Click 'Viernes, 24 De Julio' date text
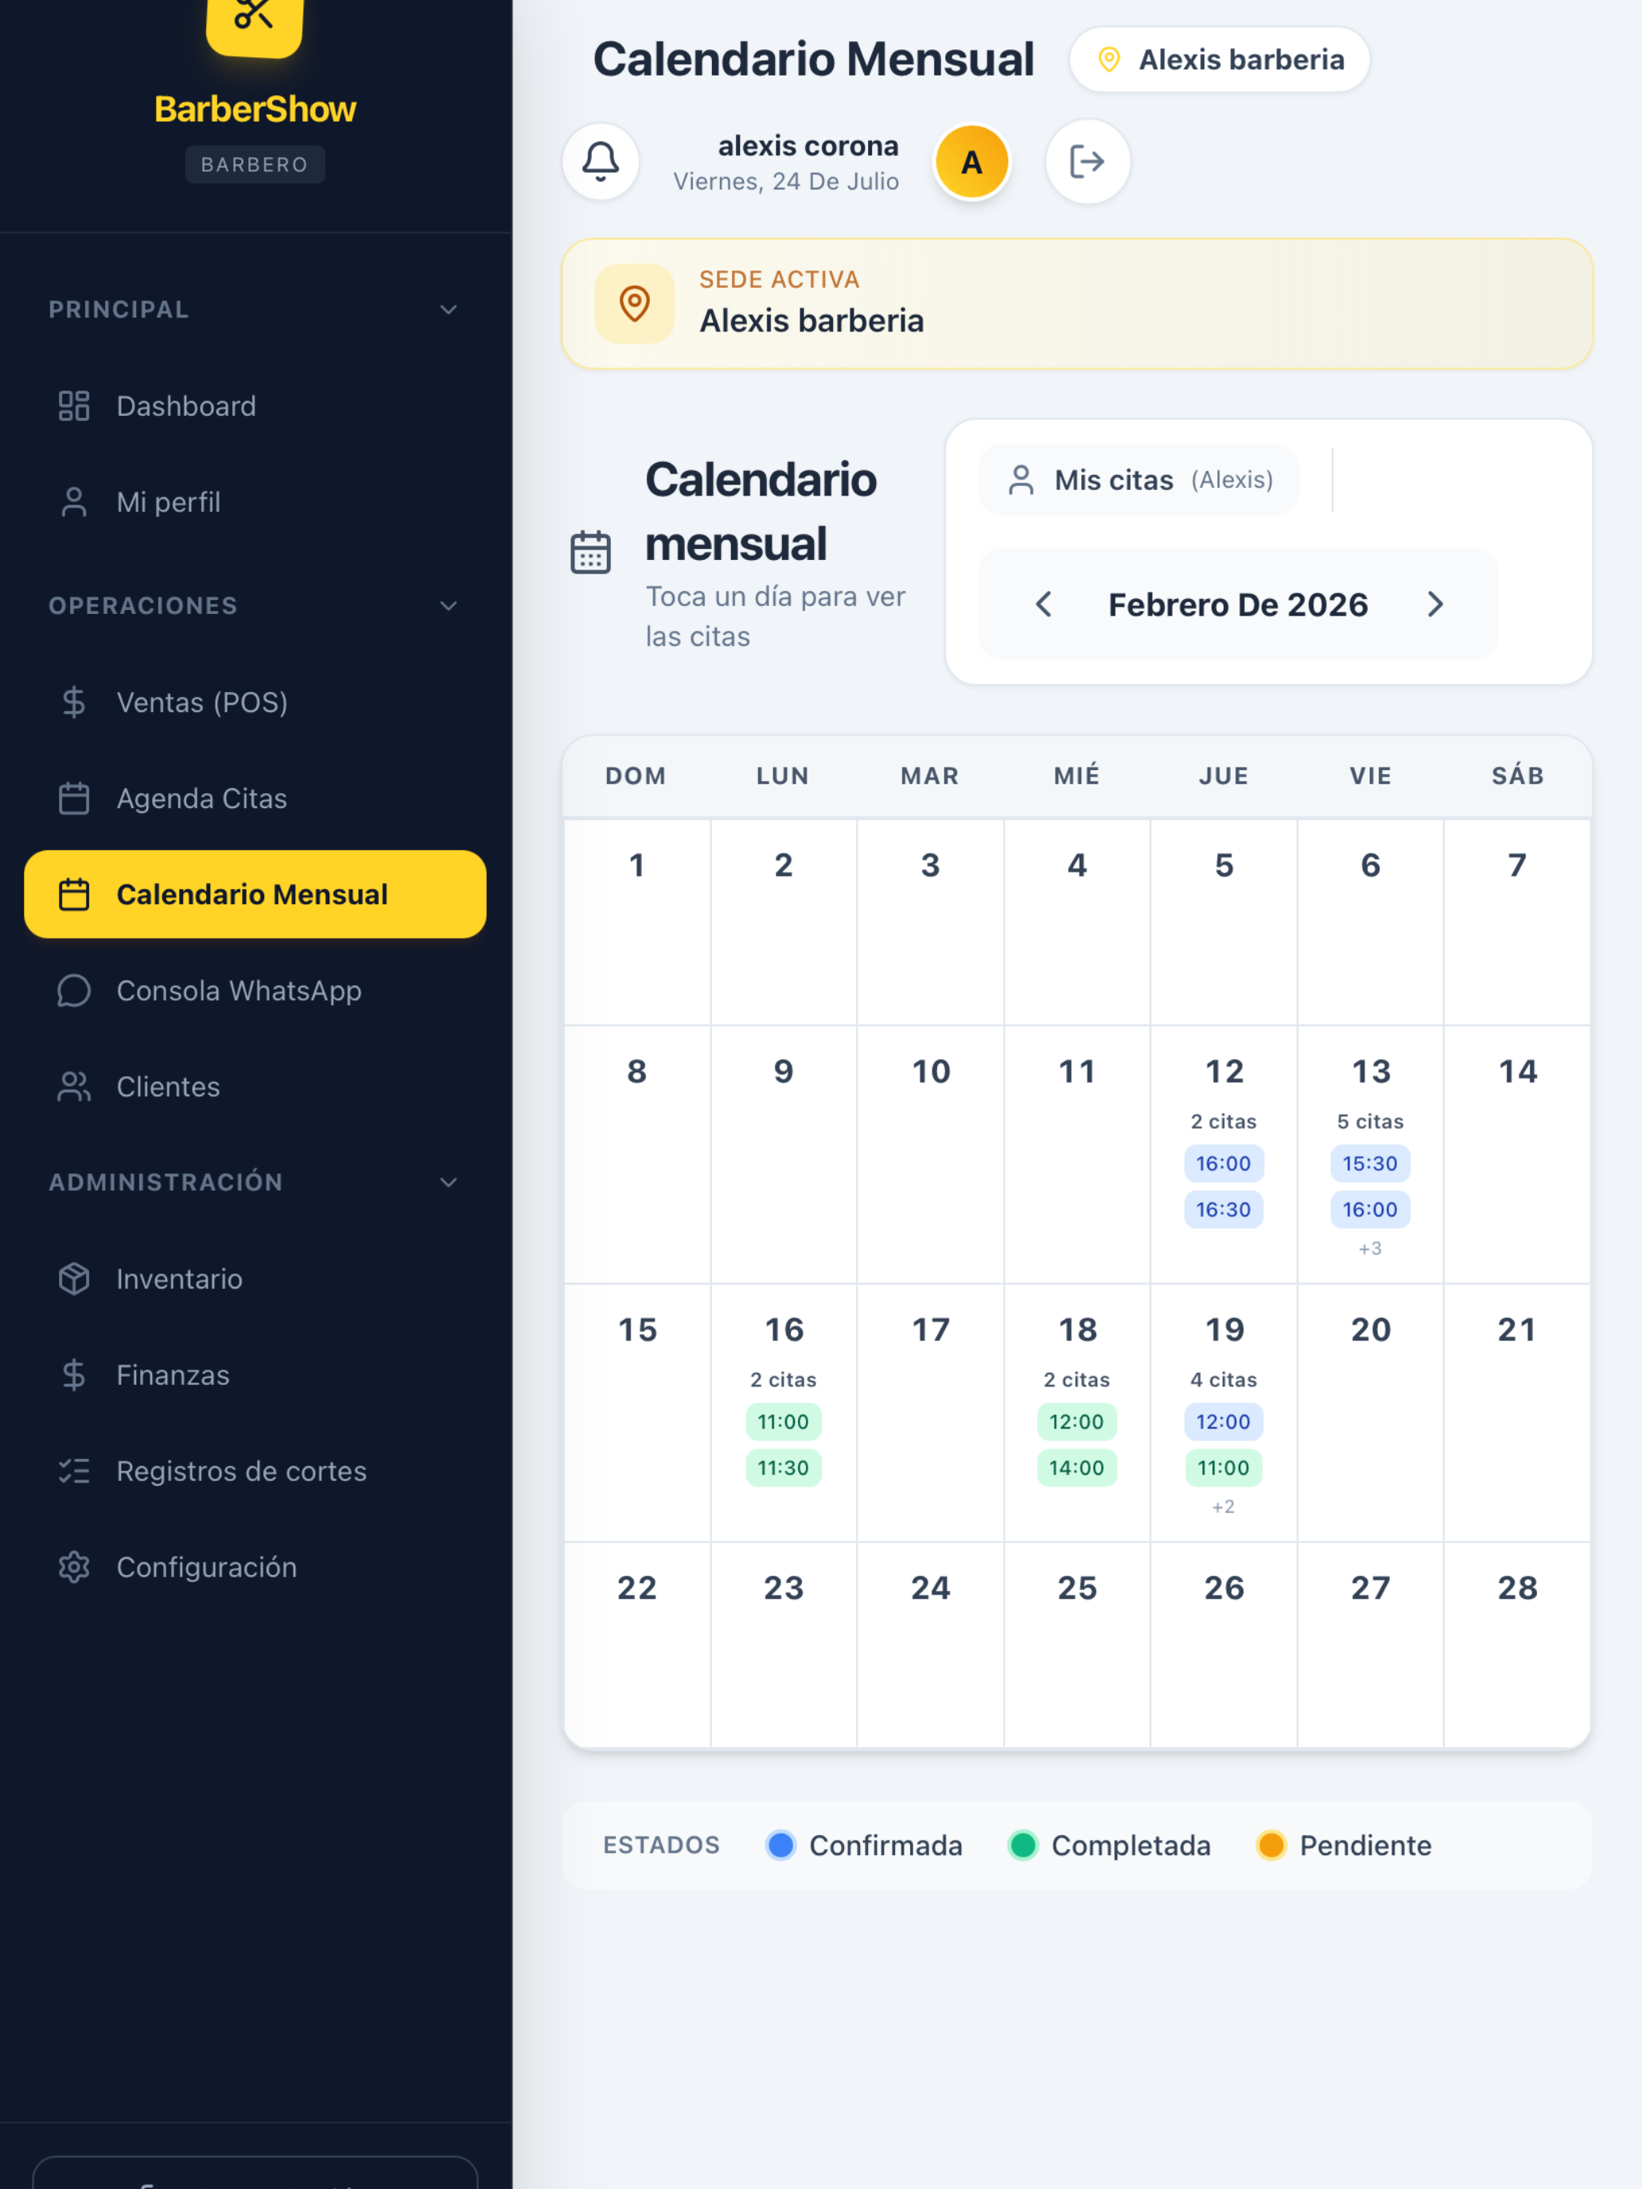The height and width of the screenshot is (2189, 1642). coord(786,181)
